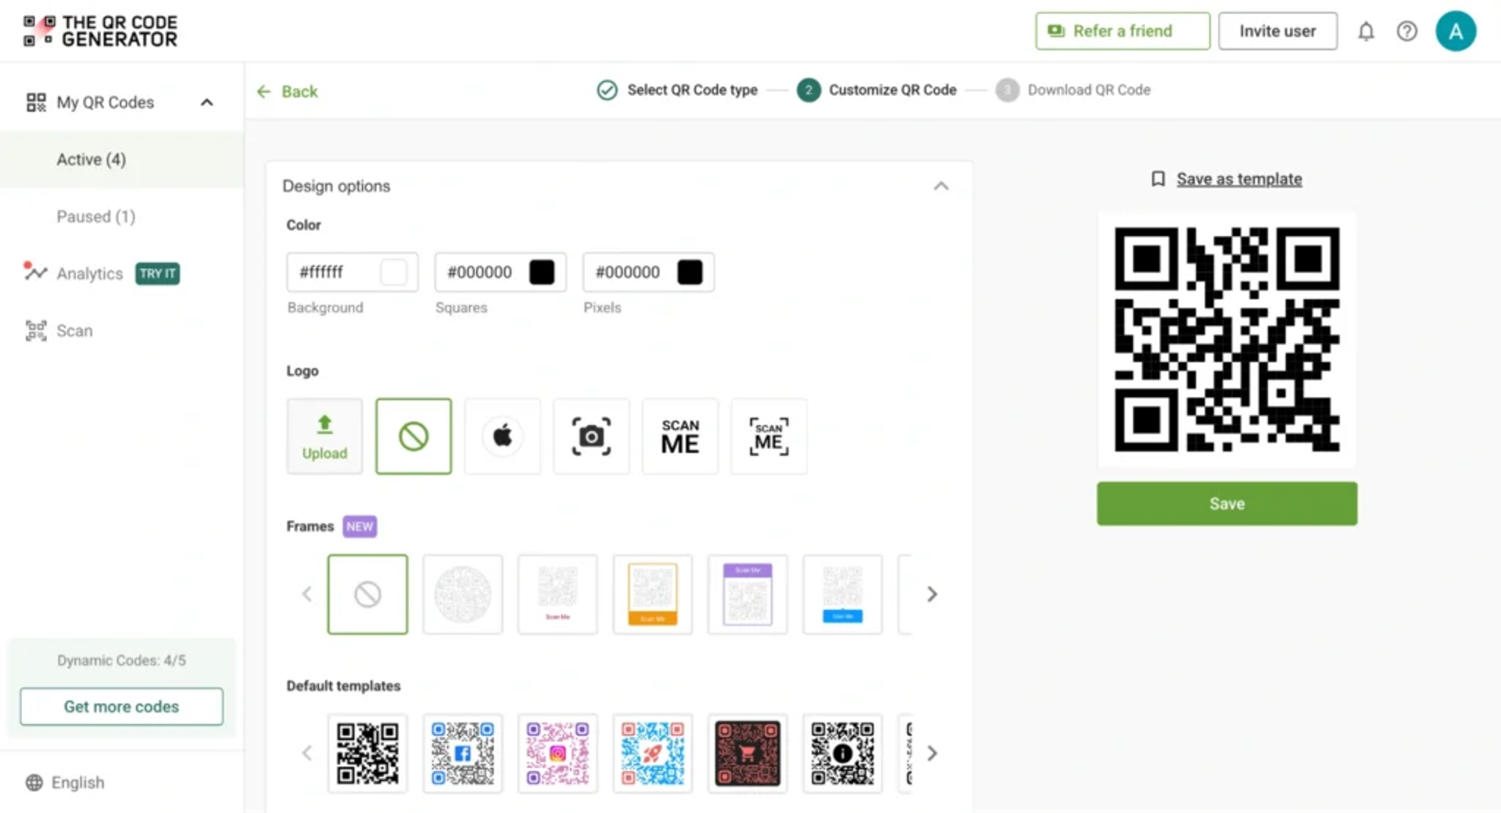Click Save as template link
This screenshot has width=1501, height=813.
[1239, 179]
